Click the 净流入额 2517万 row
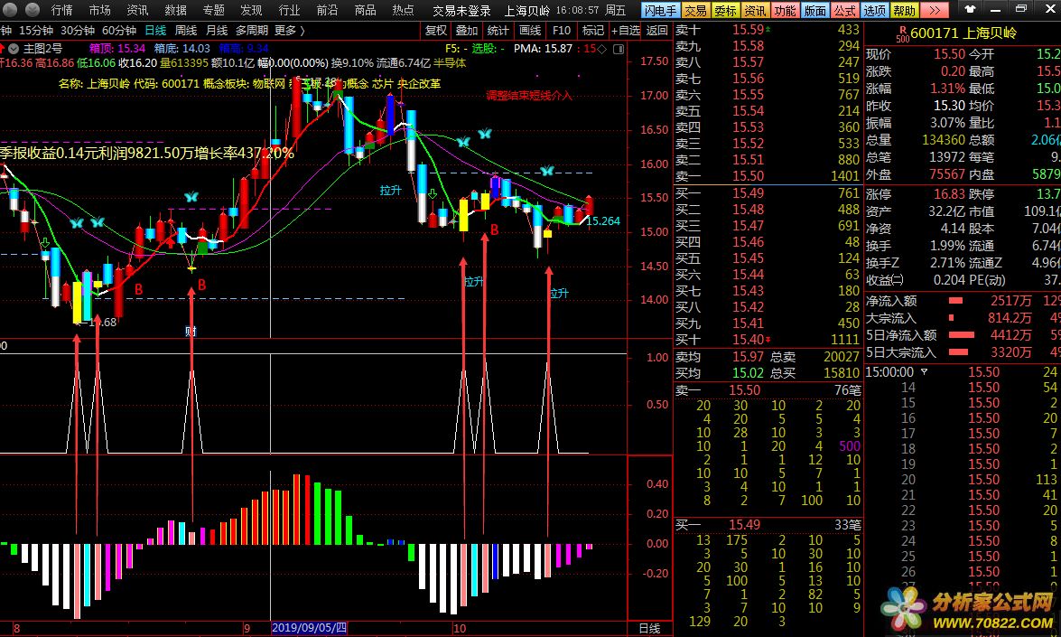 pyautogui.click(x=963, y=301)
